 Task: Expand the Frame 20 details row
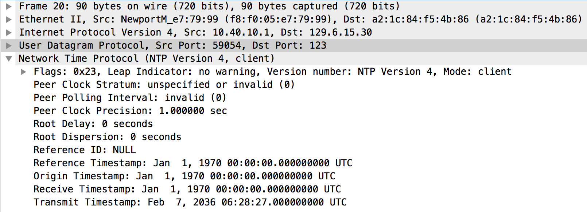click(x=9, y=6)
